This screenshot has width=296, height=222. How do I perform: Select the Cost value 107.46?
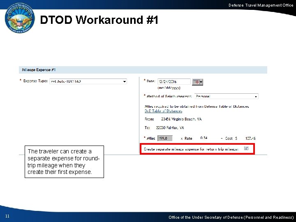click(x=250, y=139)
